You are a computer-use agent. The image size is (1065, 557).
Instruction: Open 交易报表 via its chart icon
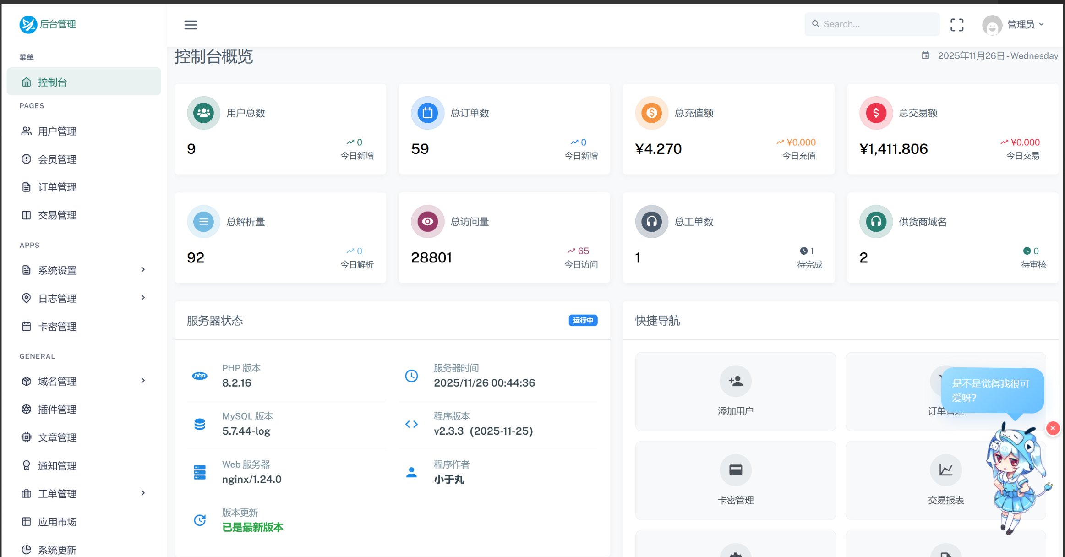pyautogui.click(x=945, y=470)
